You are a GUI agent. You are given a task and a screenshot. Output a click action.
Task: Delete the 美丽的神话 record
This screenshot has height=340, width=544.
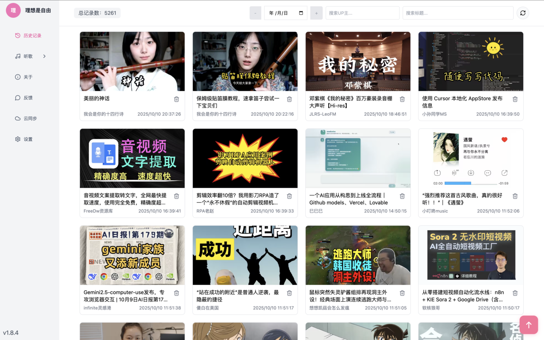176,99
